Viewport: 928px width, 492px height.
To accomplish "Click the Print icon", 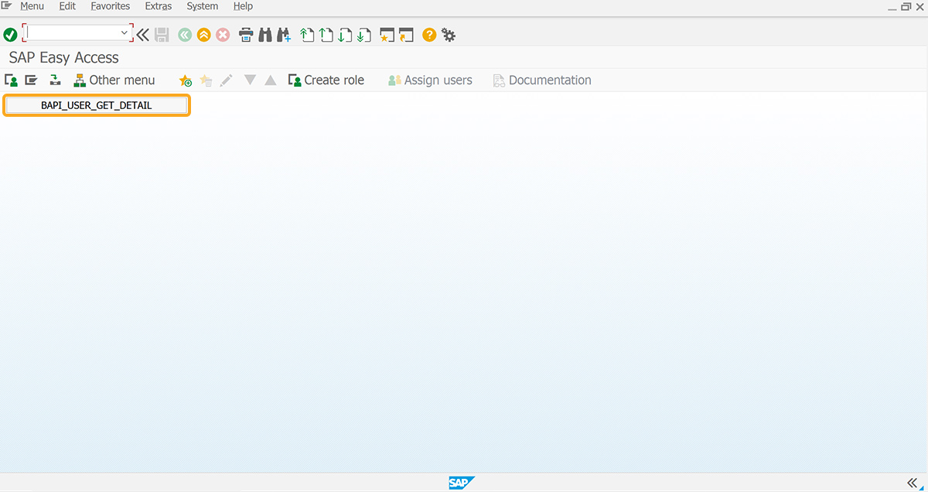I will 246,35.
